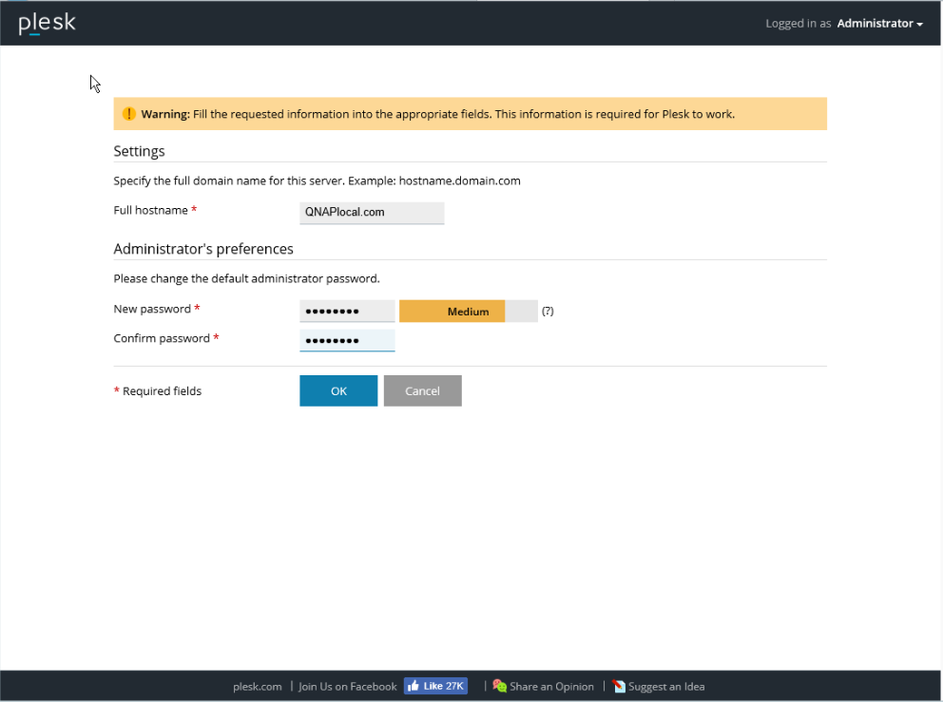Click the Plesk logo
This screenshot has height=702, width=943.
tap(47, 24)
